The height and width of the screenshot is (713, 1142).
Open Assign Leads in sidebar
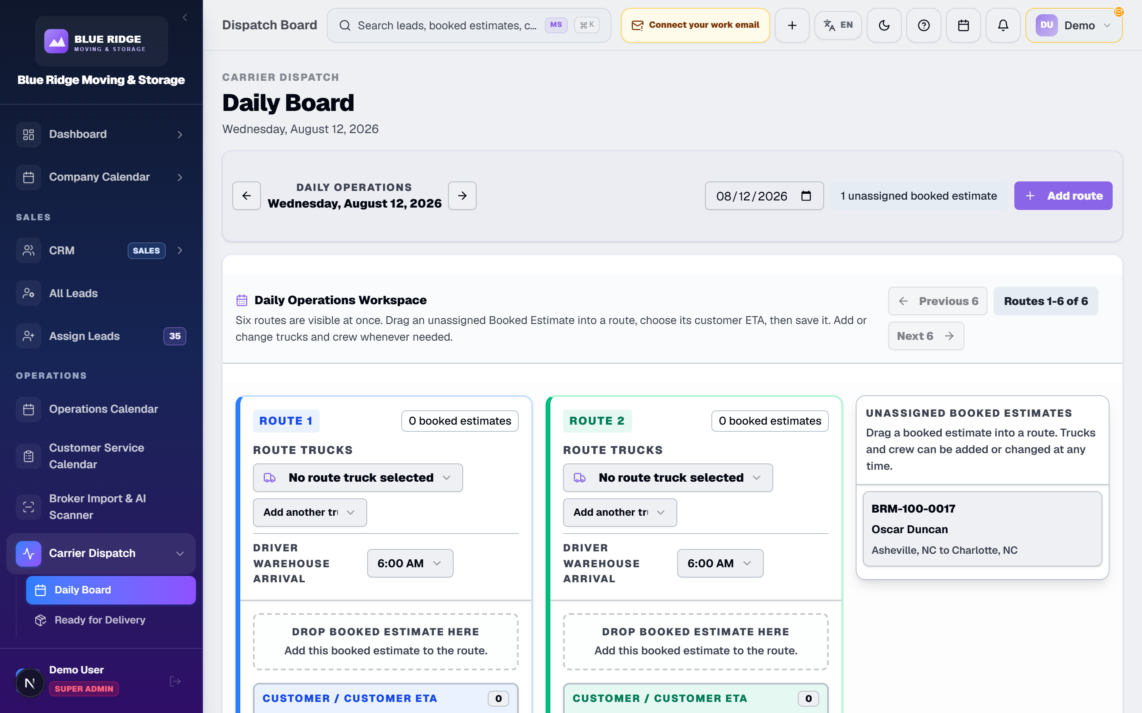pyautogui.click(x=101, y=336)
